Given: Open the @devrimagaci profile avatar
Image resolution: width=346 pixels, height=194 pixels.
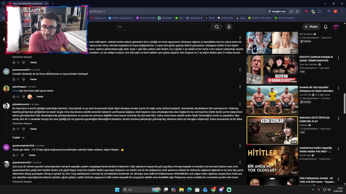Looking at the screenshot, I should point(6,89).
